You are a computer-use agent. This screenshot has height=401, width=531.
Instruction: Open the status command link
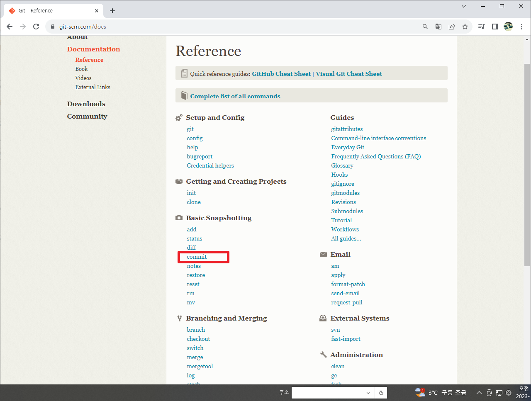tap(195, 238)
